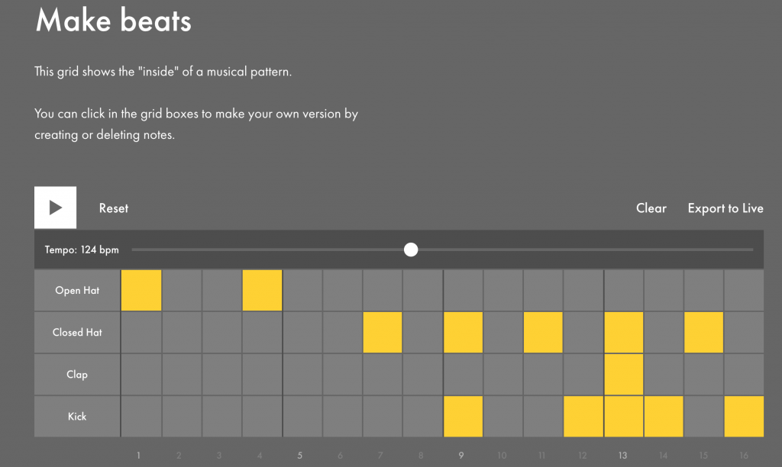This screenshot has width=782, height=467.
Task: Click the Closed Hat row label
Action: click(77, 332)
